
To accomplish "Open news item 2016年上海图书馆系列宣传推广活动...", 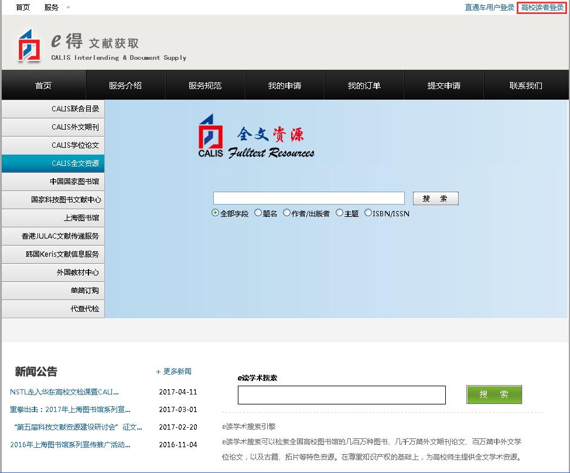I will coord(70,444).
